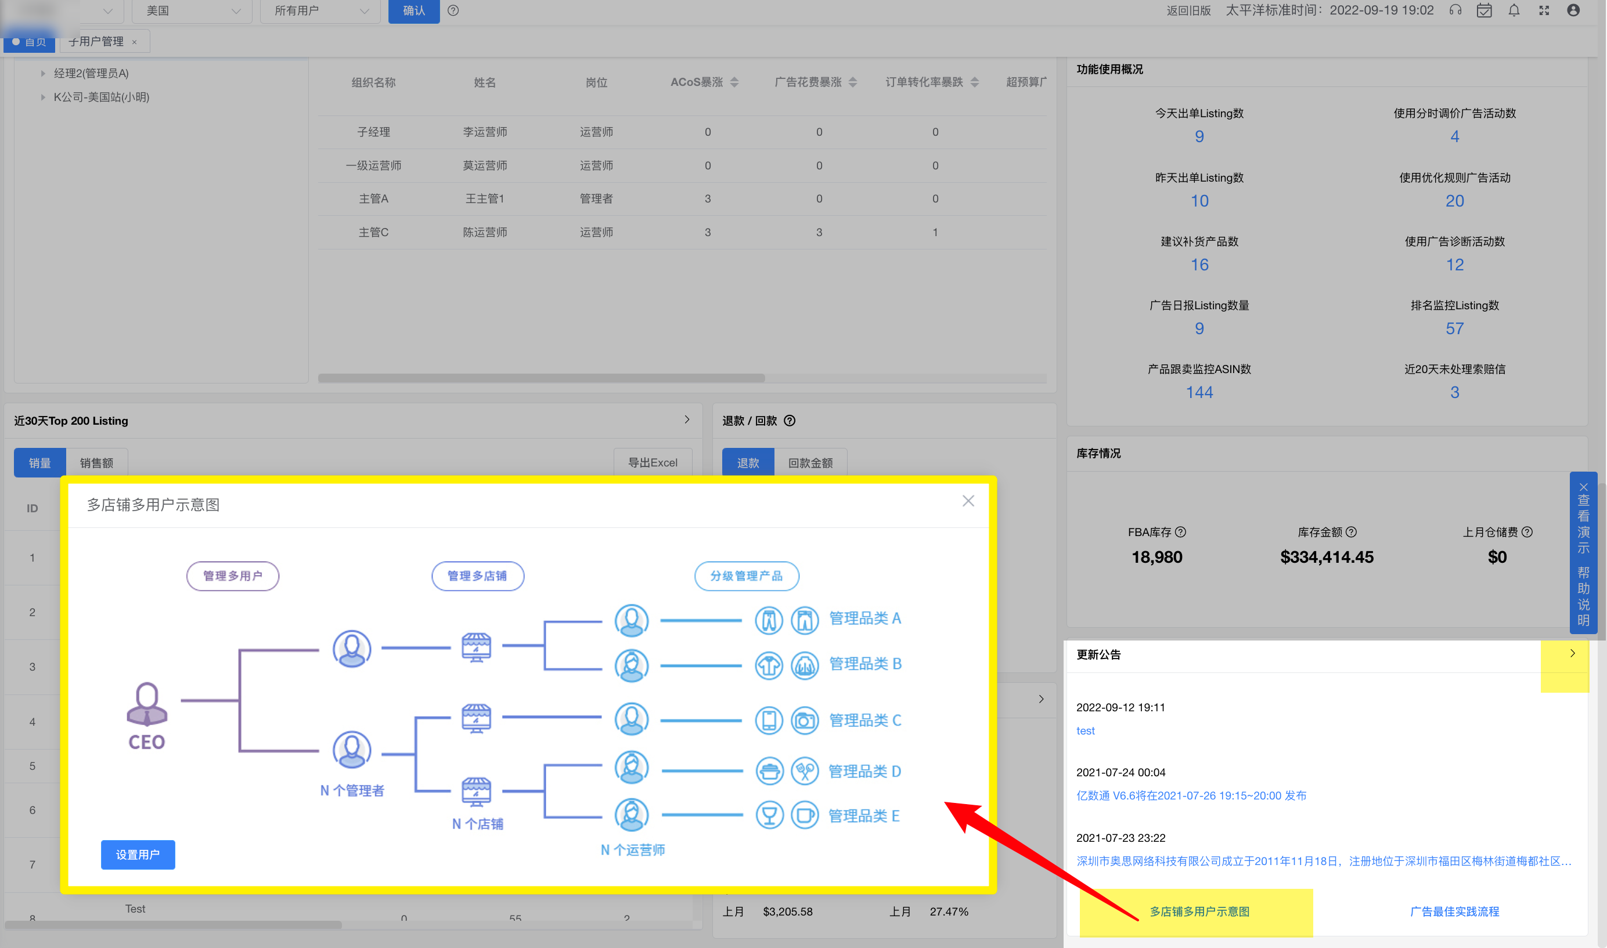This screenshot has width=1607, height=948.
Task: Click the help icon beside 上月仓储费
Action: (1527, 531)
